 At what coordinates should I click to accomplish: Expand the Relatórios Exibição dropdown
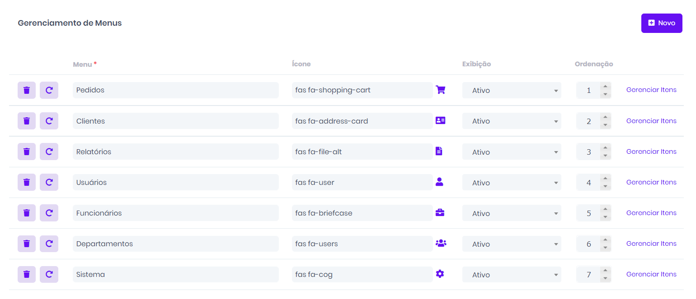pyautogui.click(x=511, y=152)
